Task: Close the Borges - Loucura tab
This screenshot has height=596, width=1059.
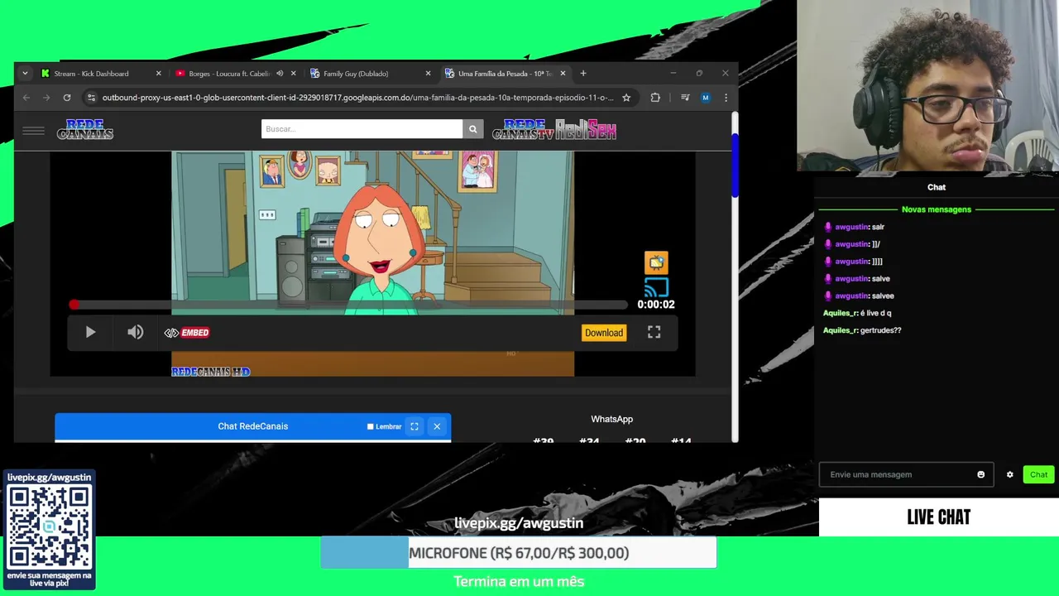Action: (293, 74)
